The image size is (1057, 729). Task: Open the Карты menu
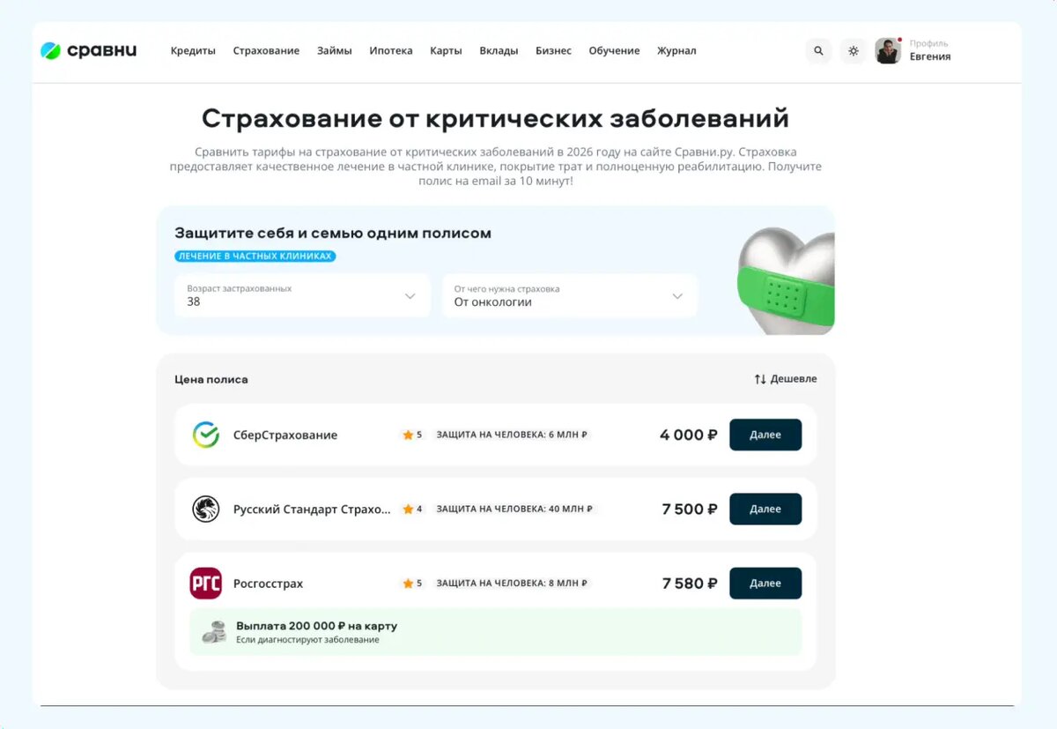446,51
